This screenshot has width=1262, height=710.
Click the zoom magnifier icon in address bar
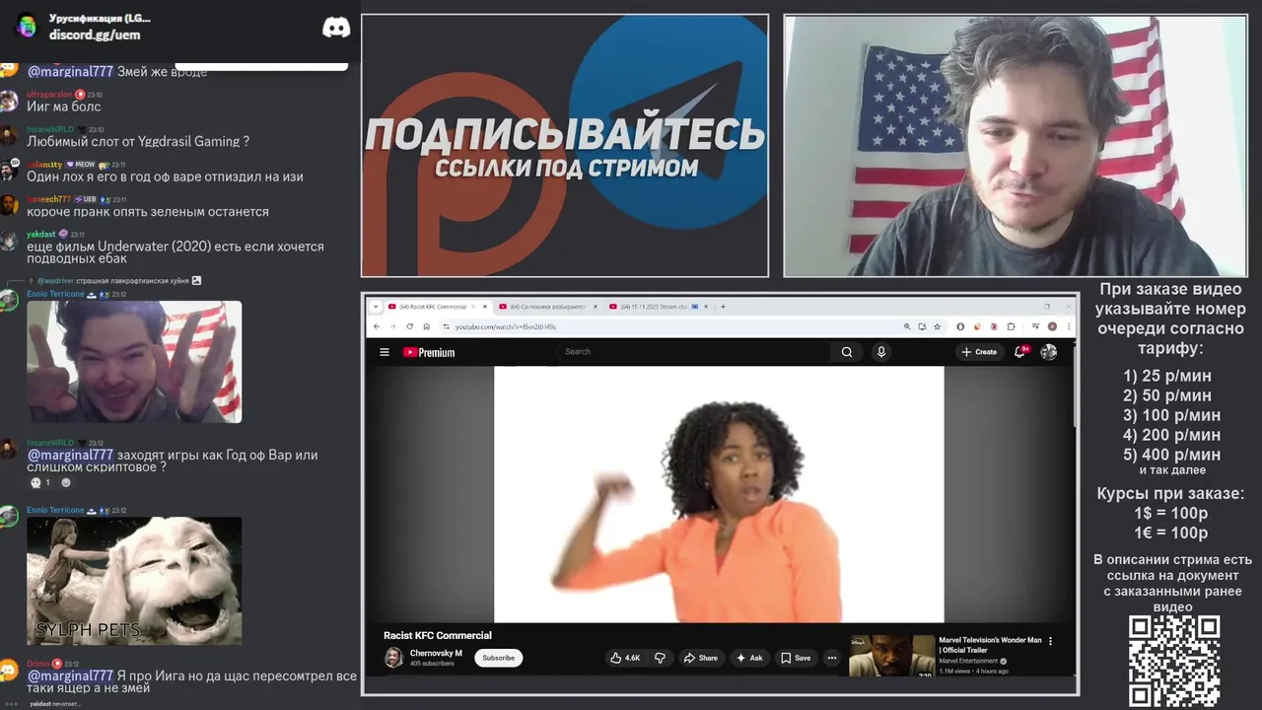pos(907,326)
